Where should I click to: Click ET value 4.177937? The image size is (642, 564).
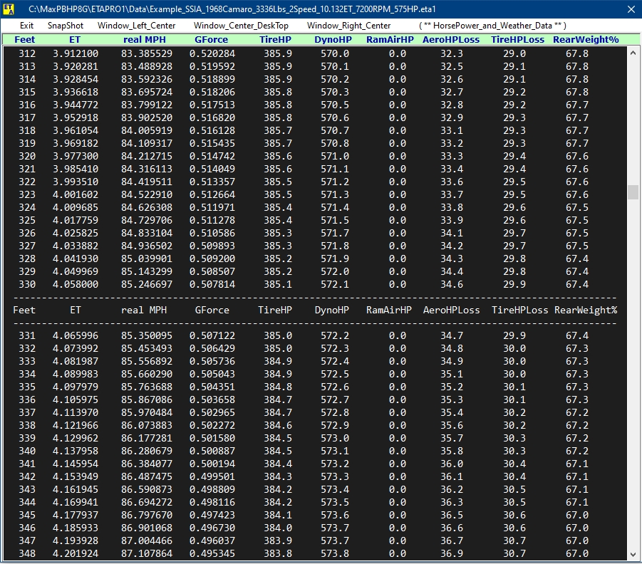76,516
